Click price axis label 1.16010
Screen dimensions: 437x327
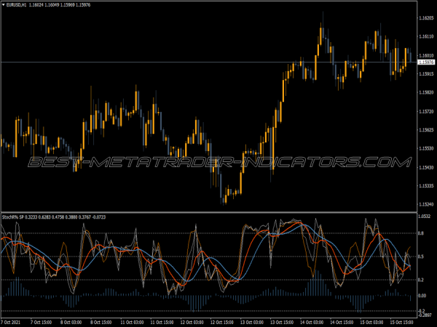[x=426, y=56]
